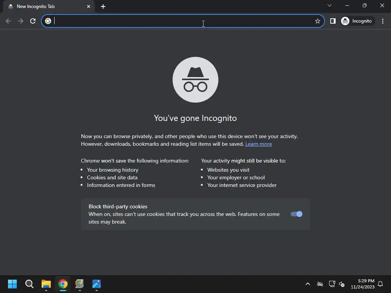Open File Explorer from taskbar
This screenshot has width=391, height=293.
(46, 284)
